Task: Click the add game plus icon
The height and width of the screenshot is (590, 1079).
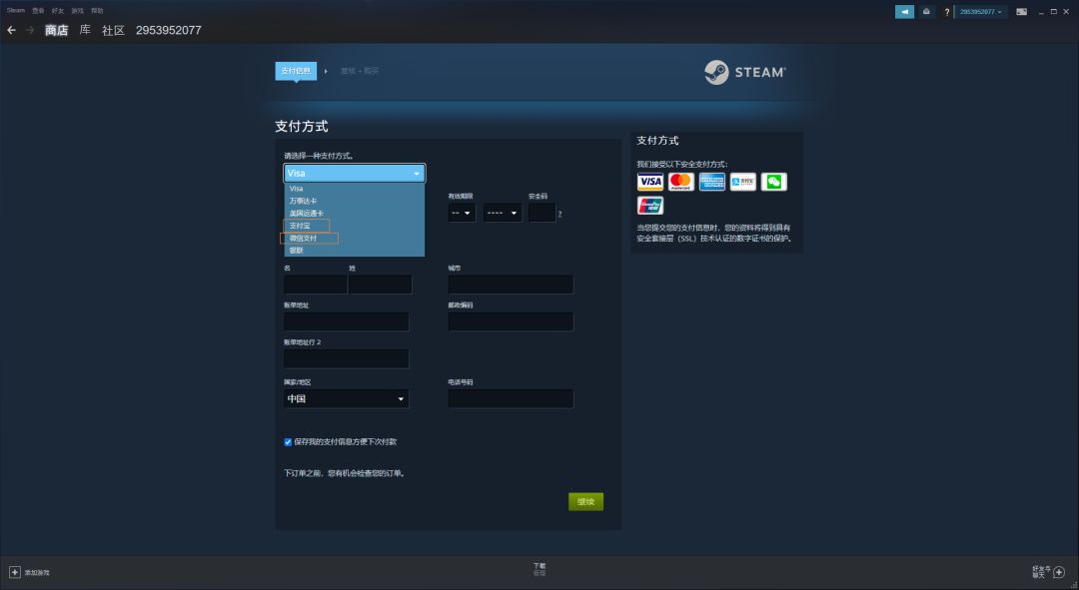Action: [x=14, y=572]
